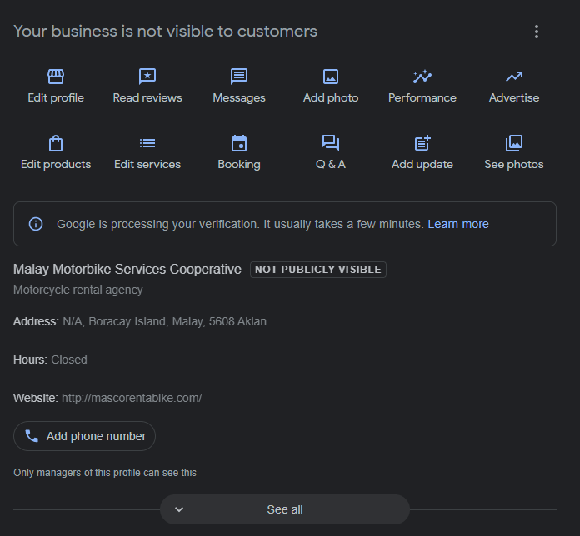Image resolution: width=580 pixels, height=536 pixels.
Task: Open See photos gallery icon
Action: pos(514,143)
